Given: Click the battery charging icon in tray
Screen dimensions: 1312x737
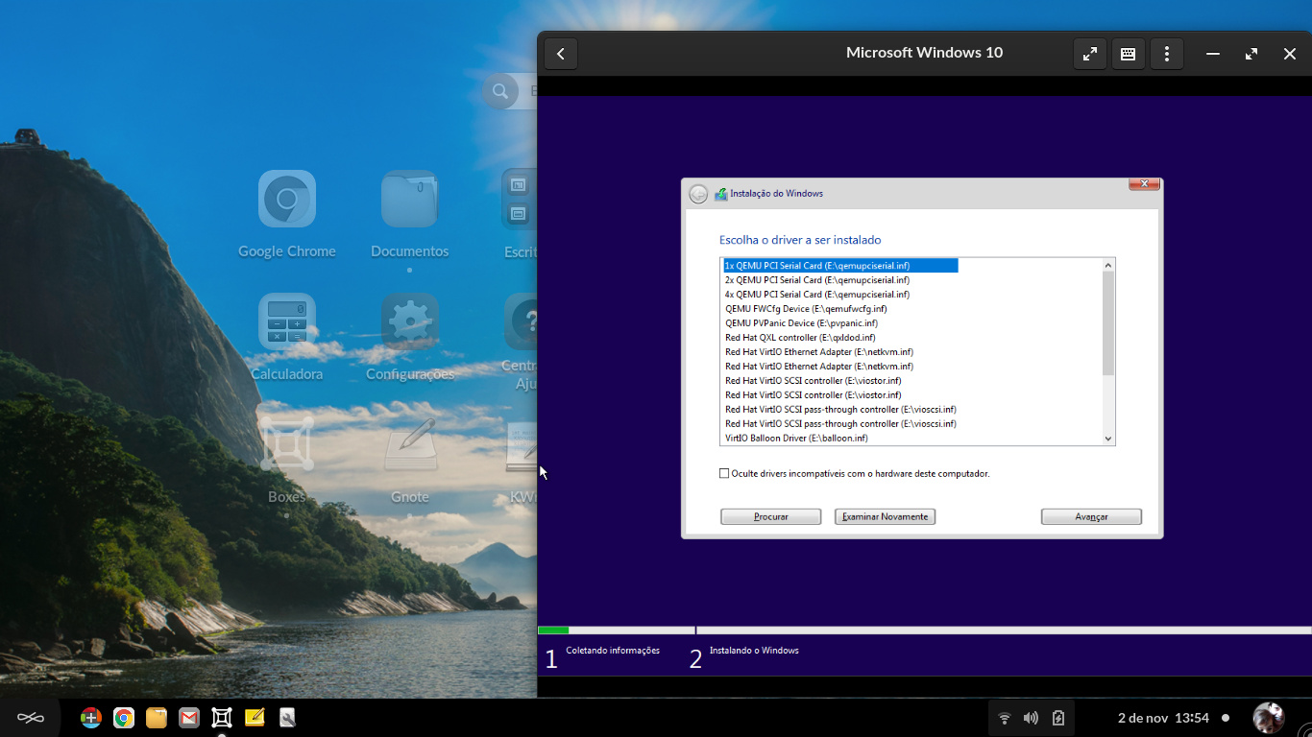Looking at the screenshot, I should (1058, 718).
